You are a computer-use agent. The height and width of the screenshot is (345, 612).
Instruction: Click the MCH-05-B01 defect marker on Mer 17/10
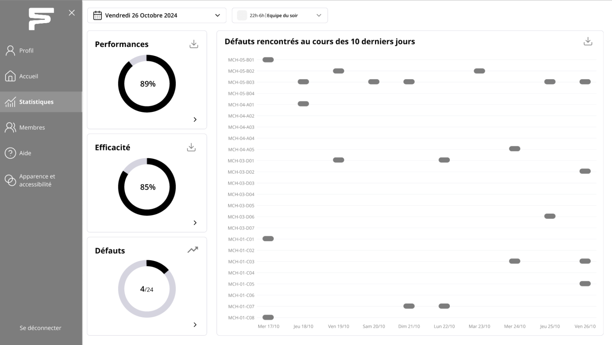268,60
